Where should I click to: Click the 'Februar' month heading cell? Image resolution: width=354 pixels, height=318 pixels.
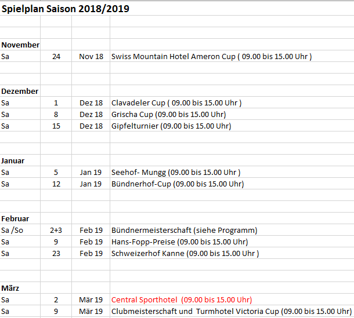click(15, 218)
